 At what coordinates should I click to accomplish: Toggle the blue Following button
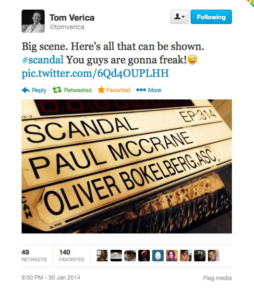(x=211, y=17)
